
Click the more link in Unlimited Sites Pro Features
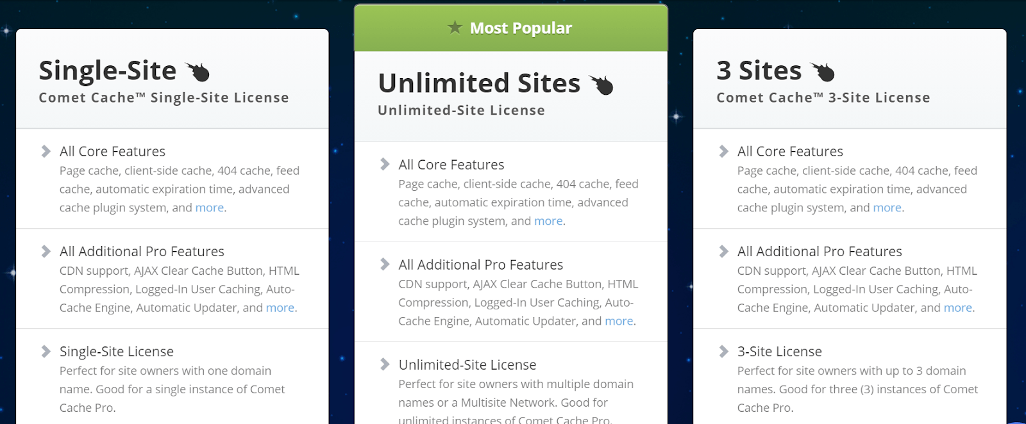(x=619, y=321)
